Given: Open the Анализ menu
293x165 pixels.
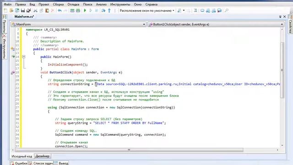Looking at the screenshot, I should pyautogui.click(x=101, y=4).
